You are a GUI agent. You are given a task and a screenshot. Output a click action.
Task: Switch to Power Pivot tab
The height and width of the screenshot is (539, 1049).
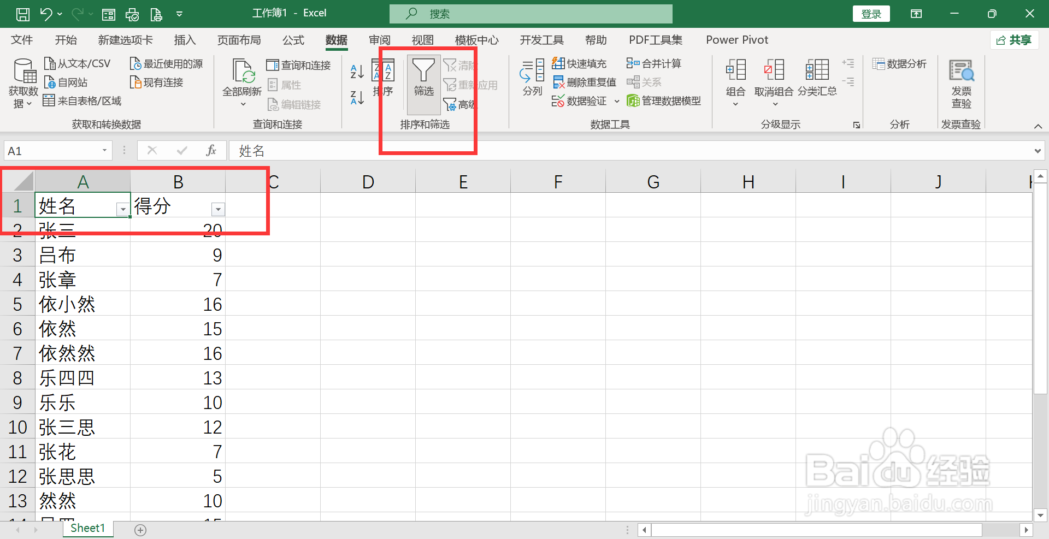pyautogui.click(x=737, y=40)
